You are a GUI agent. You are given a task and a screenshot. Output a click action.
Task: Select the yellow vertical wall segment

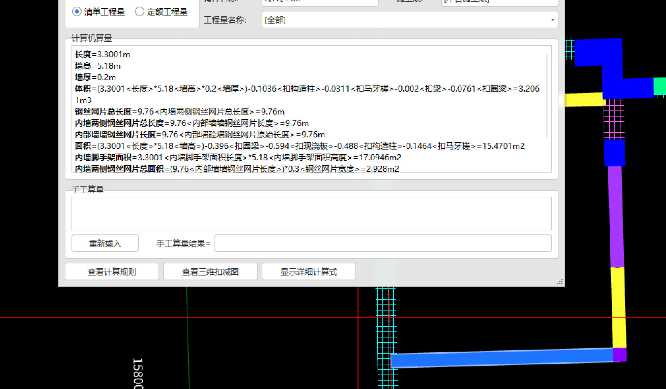coord(618,307)
